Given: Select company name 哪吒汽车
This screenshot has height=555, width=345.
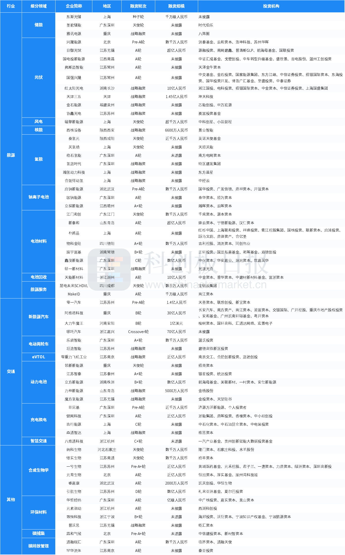Looking at the screenshot, I should (74, 332).
